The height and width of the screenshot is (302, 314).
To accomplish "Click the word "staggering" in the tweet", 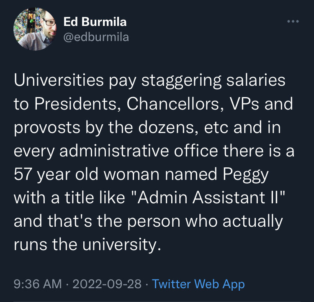I will 181,81.
